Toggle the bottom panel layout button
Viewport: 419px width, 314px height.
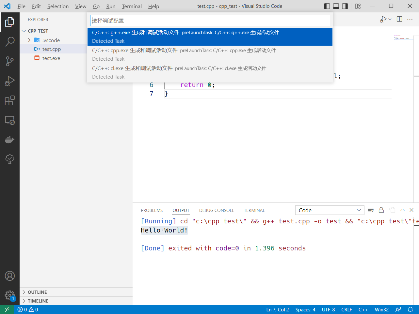click(x=336, y=6)
